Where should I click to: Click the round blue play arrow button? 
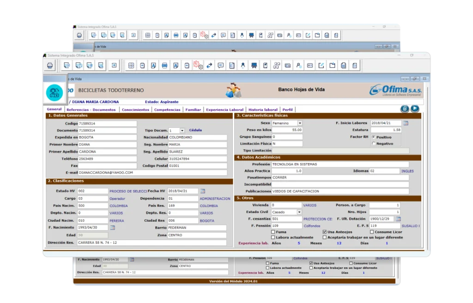tap(415, 109)
